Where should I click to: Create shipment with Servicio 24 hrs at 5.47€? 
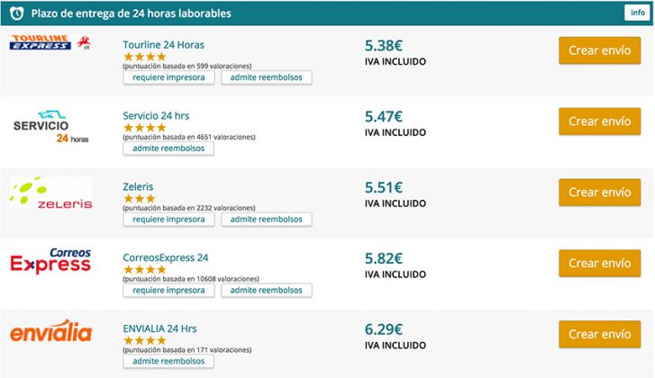coord(599,121)
